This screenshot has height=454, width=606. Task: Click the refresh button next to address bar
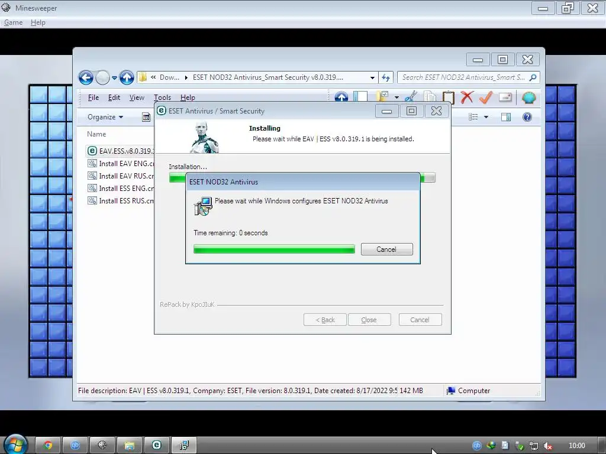coord(386,77)
